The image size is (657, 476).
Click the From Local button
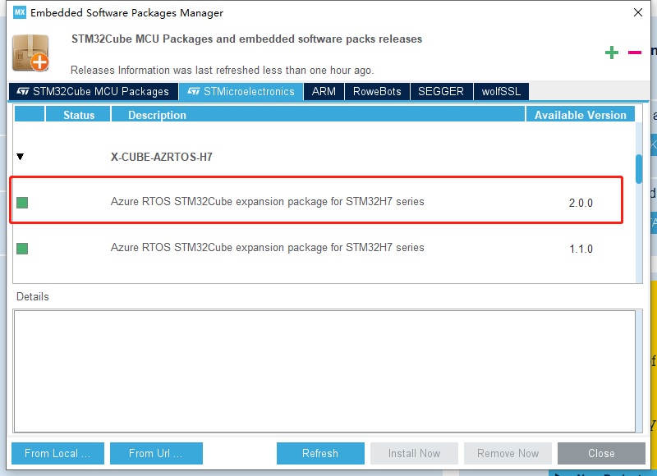click(x=57, y=453)
